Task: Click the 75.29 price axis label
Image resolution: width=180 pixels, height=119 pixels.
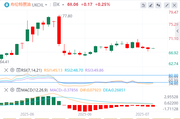Action: point(173,24)
